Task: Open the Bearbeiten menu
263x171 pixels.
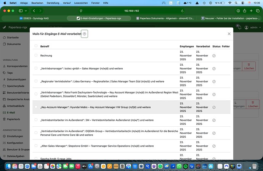Action: (37, 3)
